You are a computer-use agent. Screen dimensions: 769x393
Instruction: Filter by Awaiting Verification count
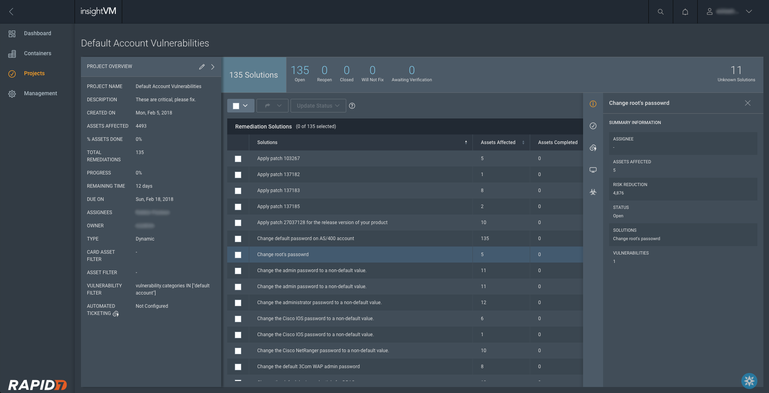point(412,74)
